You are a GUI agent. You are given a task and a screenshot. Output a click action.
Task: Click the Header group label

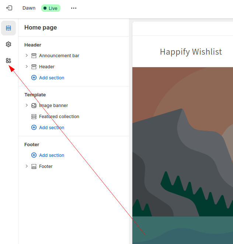(33, 45)
